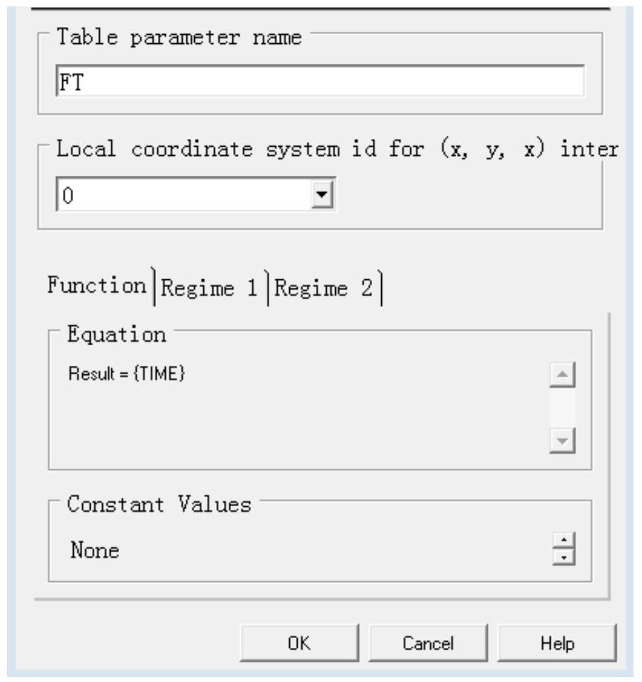Click the Constant Values group label
642x682 pixels.
(159, 505)
